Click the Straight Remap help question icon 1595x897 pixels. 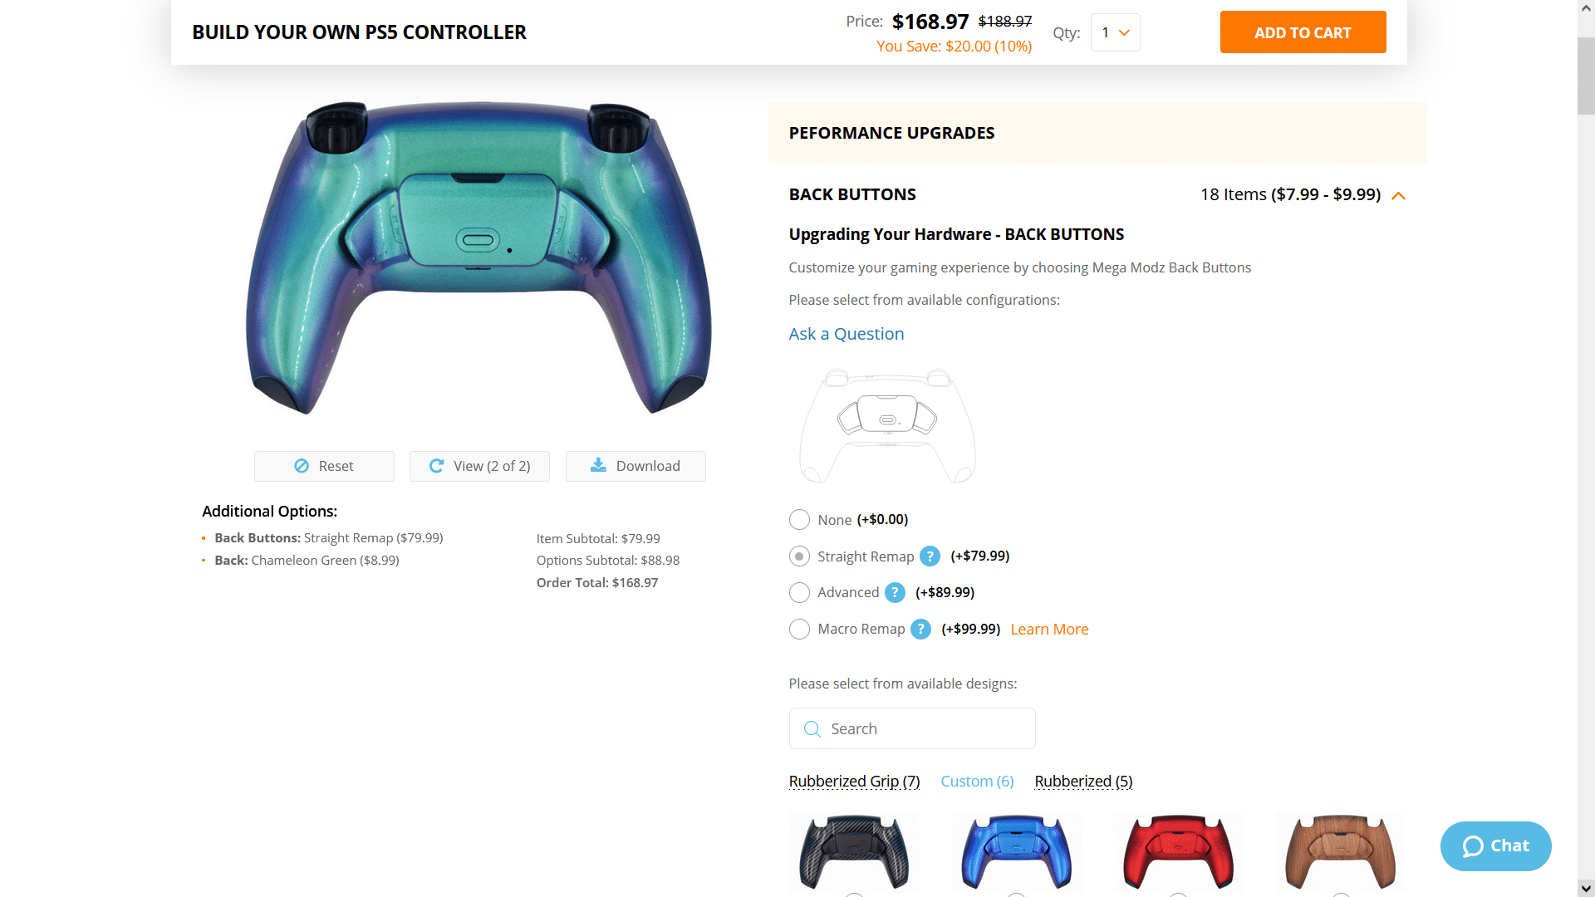930,556
